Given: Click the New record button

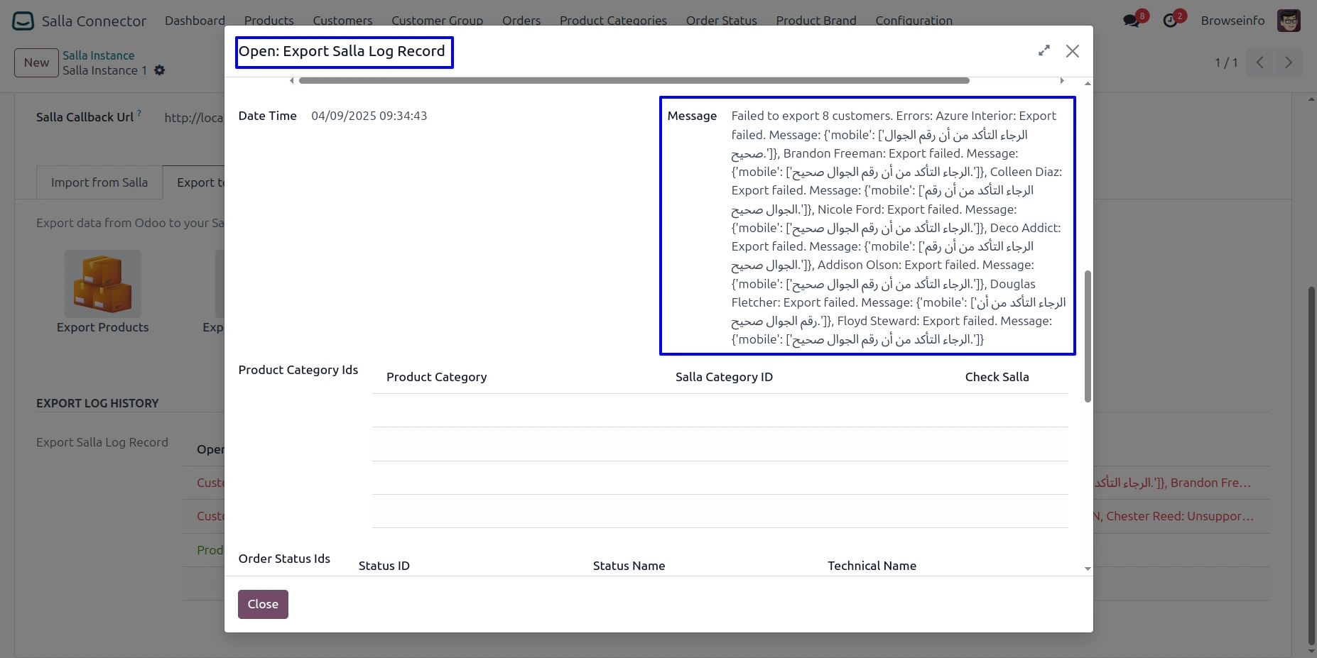Looking at the screenshot, I should [x=36, y=62].
